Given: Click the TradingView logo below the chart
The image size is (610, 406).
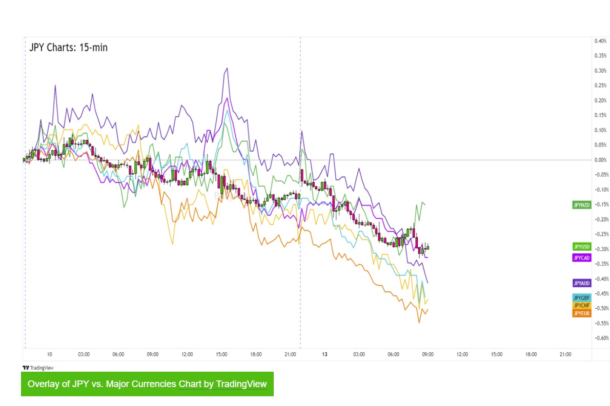Looking at the screenshot, I should pyautogui.click(x=38, y=368).
